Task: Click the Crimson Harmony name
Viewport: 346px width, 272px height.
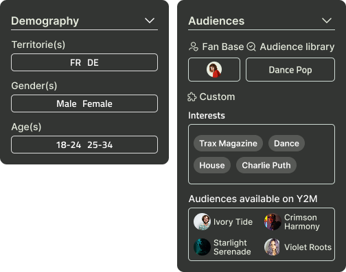Action: (302, 222)
